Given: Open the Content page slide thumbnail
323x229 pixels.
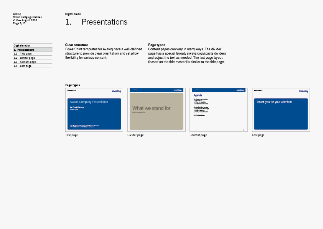Looking at the screenshot, I should [x=219, y=110].
